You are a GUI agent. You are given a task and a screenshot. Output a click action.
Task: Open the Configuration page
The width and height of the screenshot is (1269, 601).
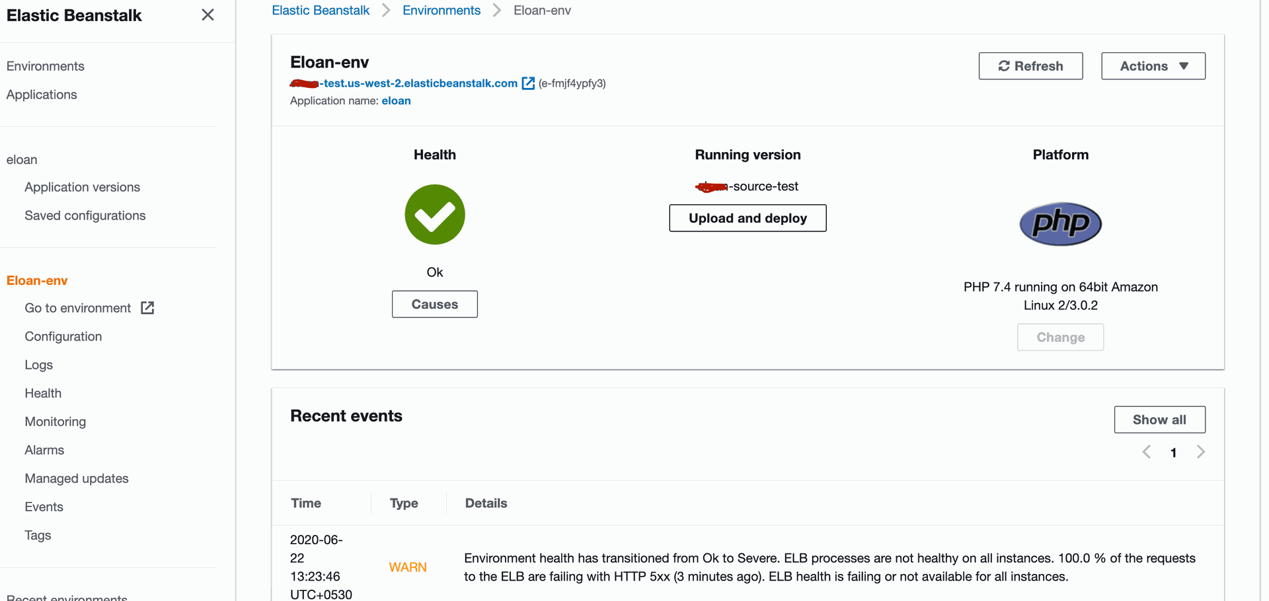click(63, 337)
